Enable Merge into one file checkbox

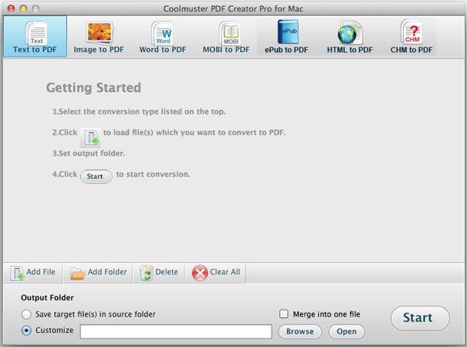284,314
